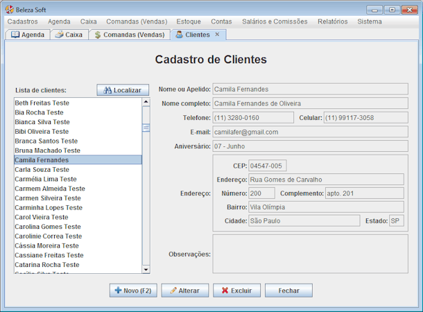Click the Observações text area

[x=310, y=254]
